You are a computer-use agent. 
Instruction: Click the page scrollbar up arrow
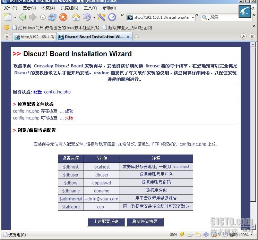tap(253, 44)
